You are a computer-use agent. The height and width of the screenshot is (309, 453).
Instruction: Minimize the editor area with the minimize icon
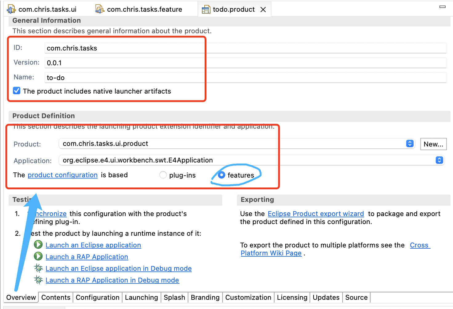443,7
